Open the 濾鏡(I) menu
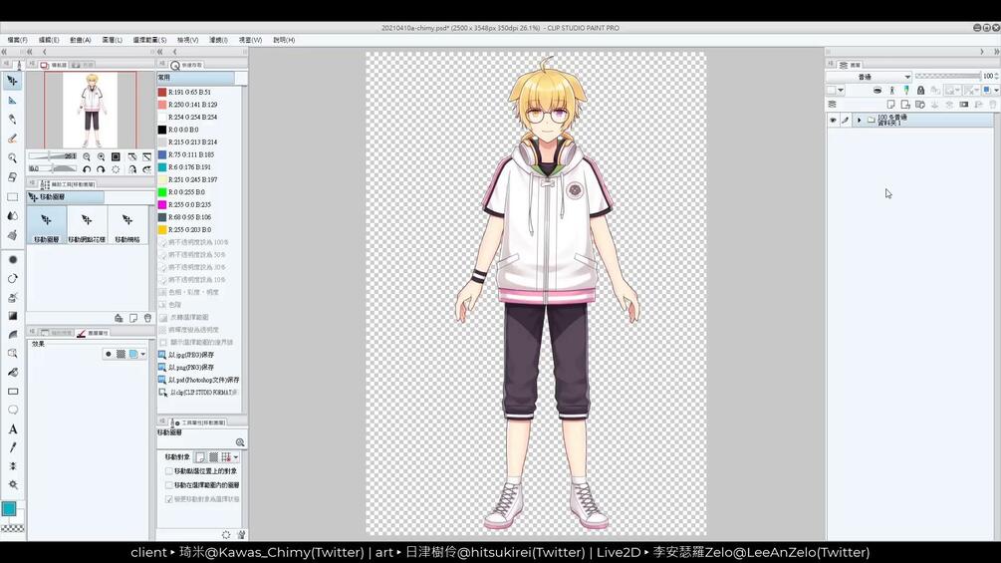Screen dimensions: 1001x563 click(218, 40)
